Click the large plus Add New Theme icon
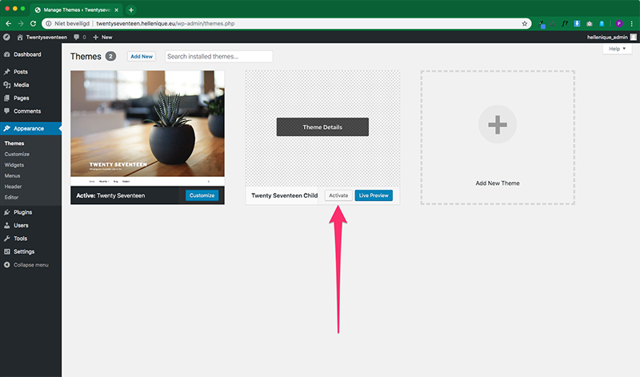Image resolution: width=640 pixels, height=377 pixels. [497, 125]
